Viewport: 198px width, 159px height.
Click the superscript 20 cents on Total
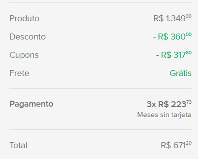[189, 143]
